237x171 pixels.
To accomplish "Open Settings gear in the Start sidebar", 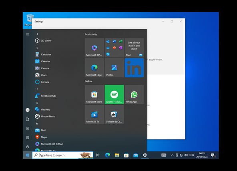I will point(28,137).
